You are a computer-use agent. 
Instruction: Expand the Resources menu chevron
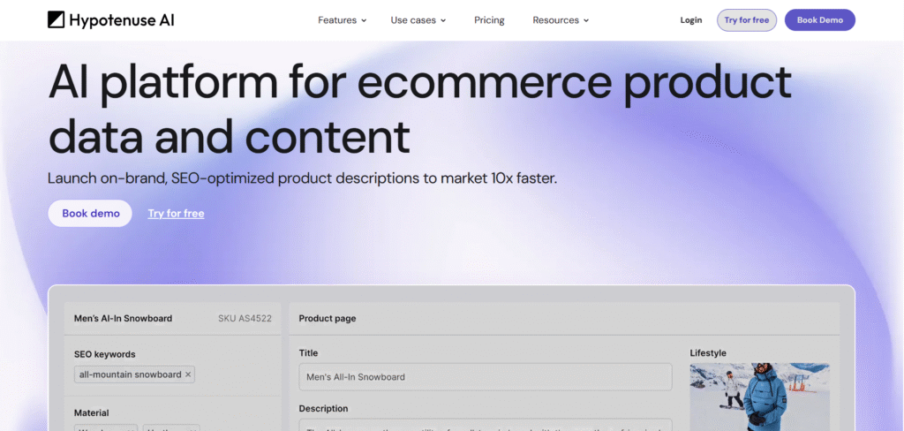click(x=586, y=20)
